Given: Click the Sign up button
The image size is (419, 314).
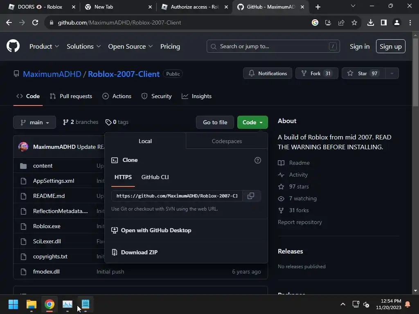Looking at the screenshot, I should (x=391, y=47).
